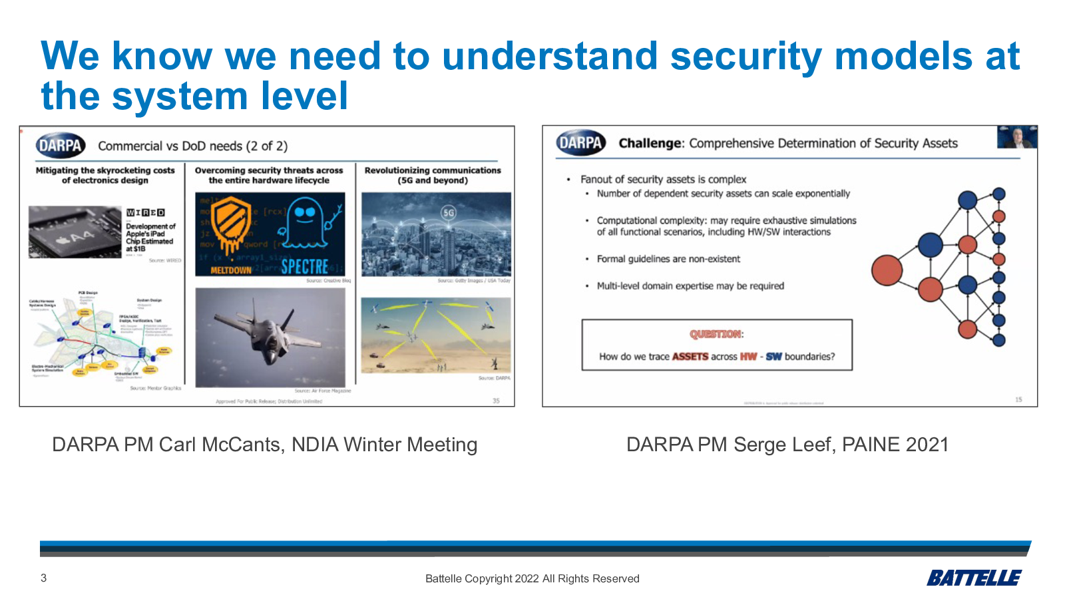1065x599 pixels.
Task: Click the page number 35 on the left slide
Action: pyautogui.click(x=496, y=401)
